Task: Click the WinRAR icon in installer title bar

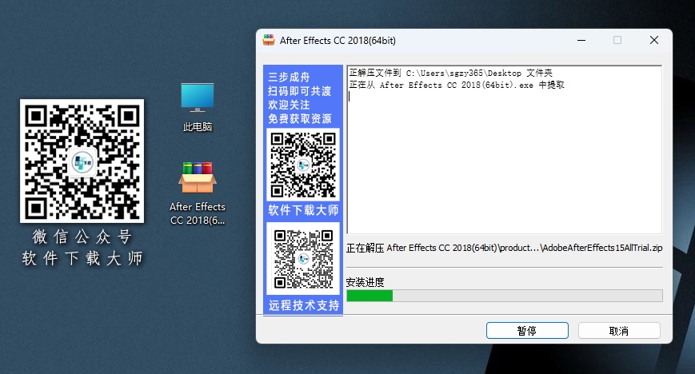Action: point(269,40)
